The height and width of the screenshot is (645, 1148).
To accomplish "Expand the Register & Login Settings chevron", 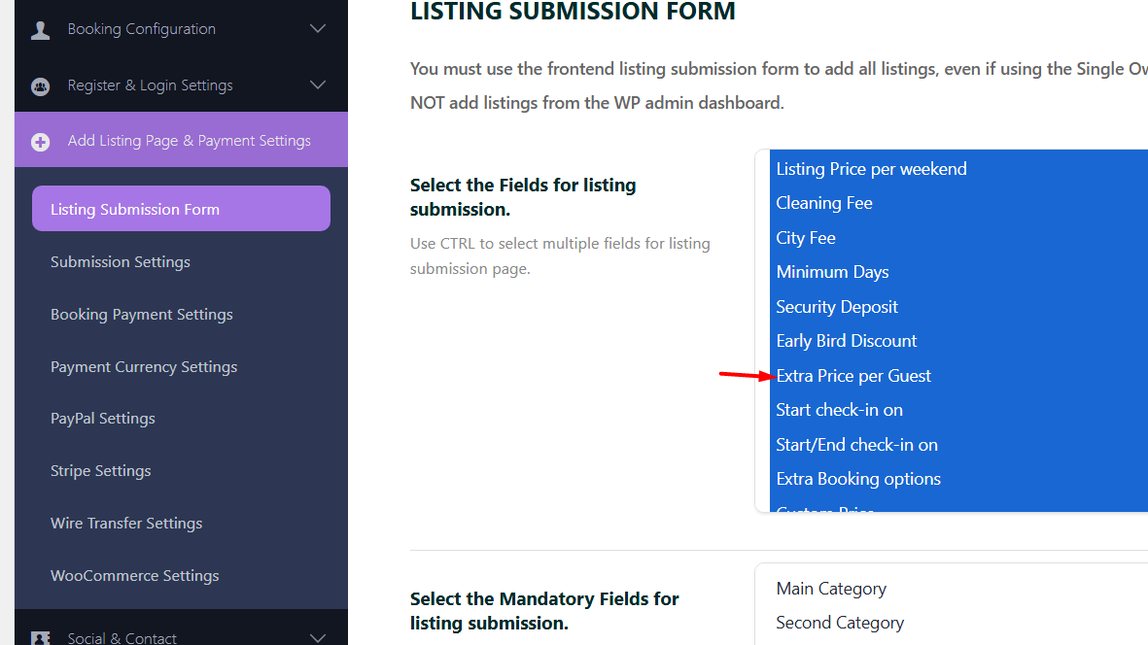I will [318, 85].
